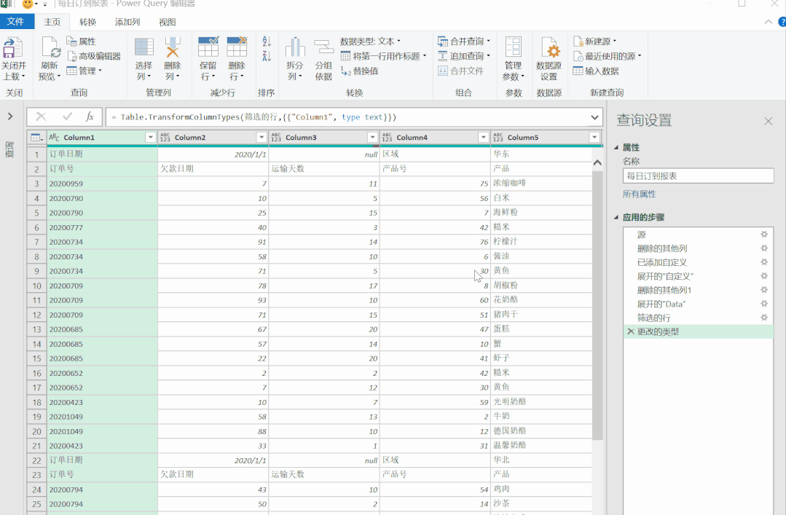Image resolution: width=786 pixels, height=515 pixels.
Task: Click inside the formula bar text
Action: [254, 117]
